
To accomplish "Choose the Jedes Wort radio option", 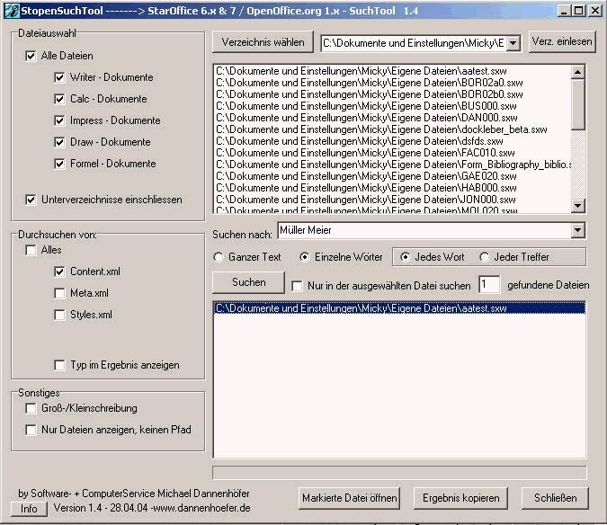I will (405, 257).
